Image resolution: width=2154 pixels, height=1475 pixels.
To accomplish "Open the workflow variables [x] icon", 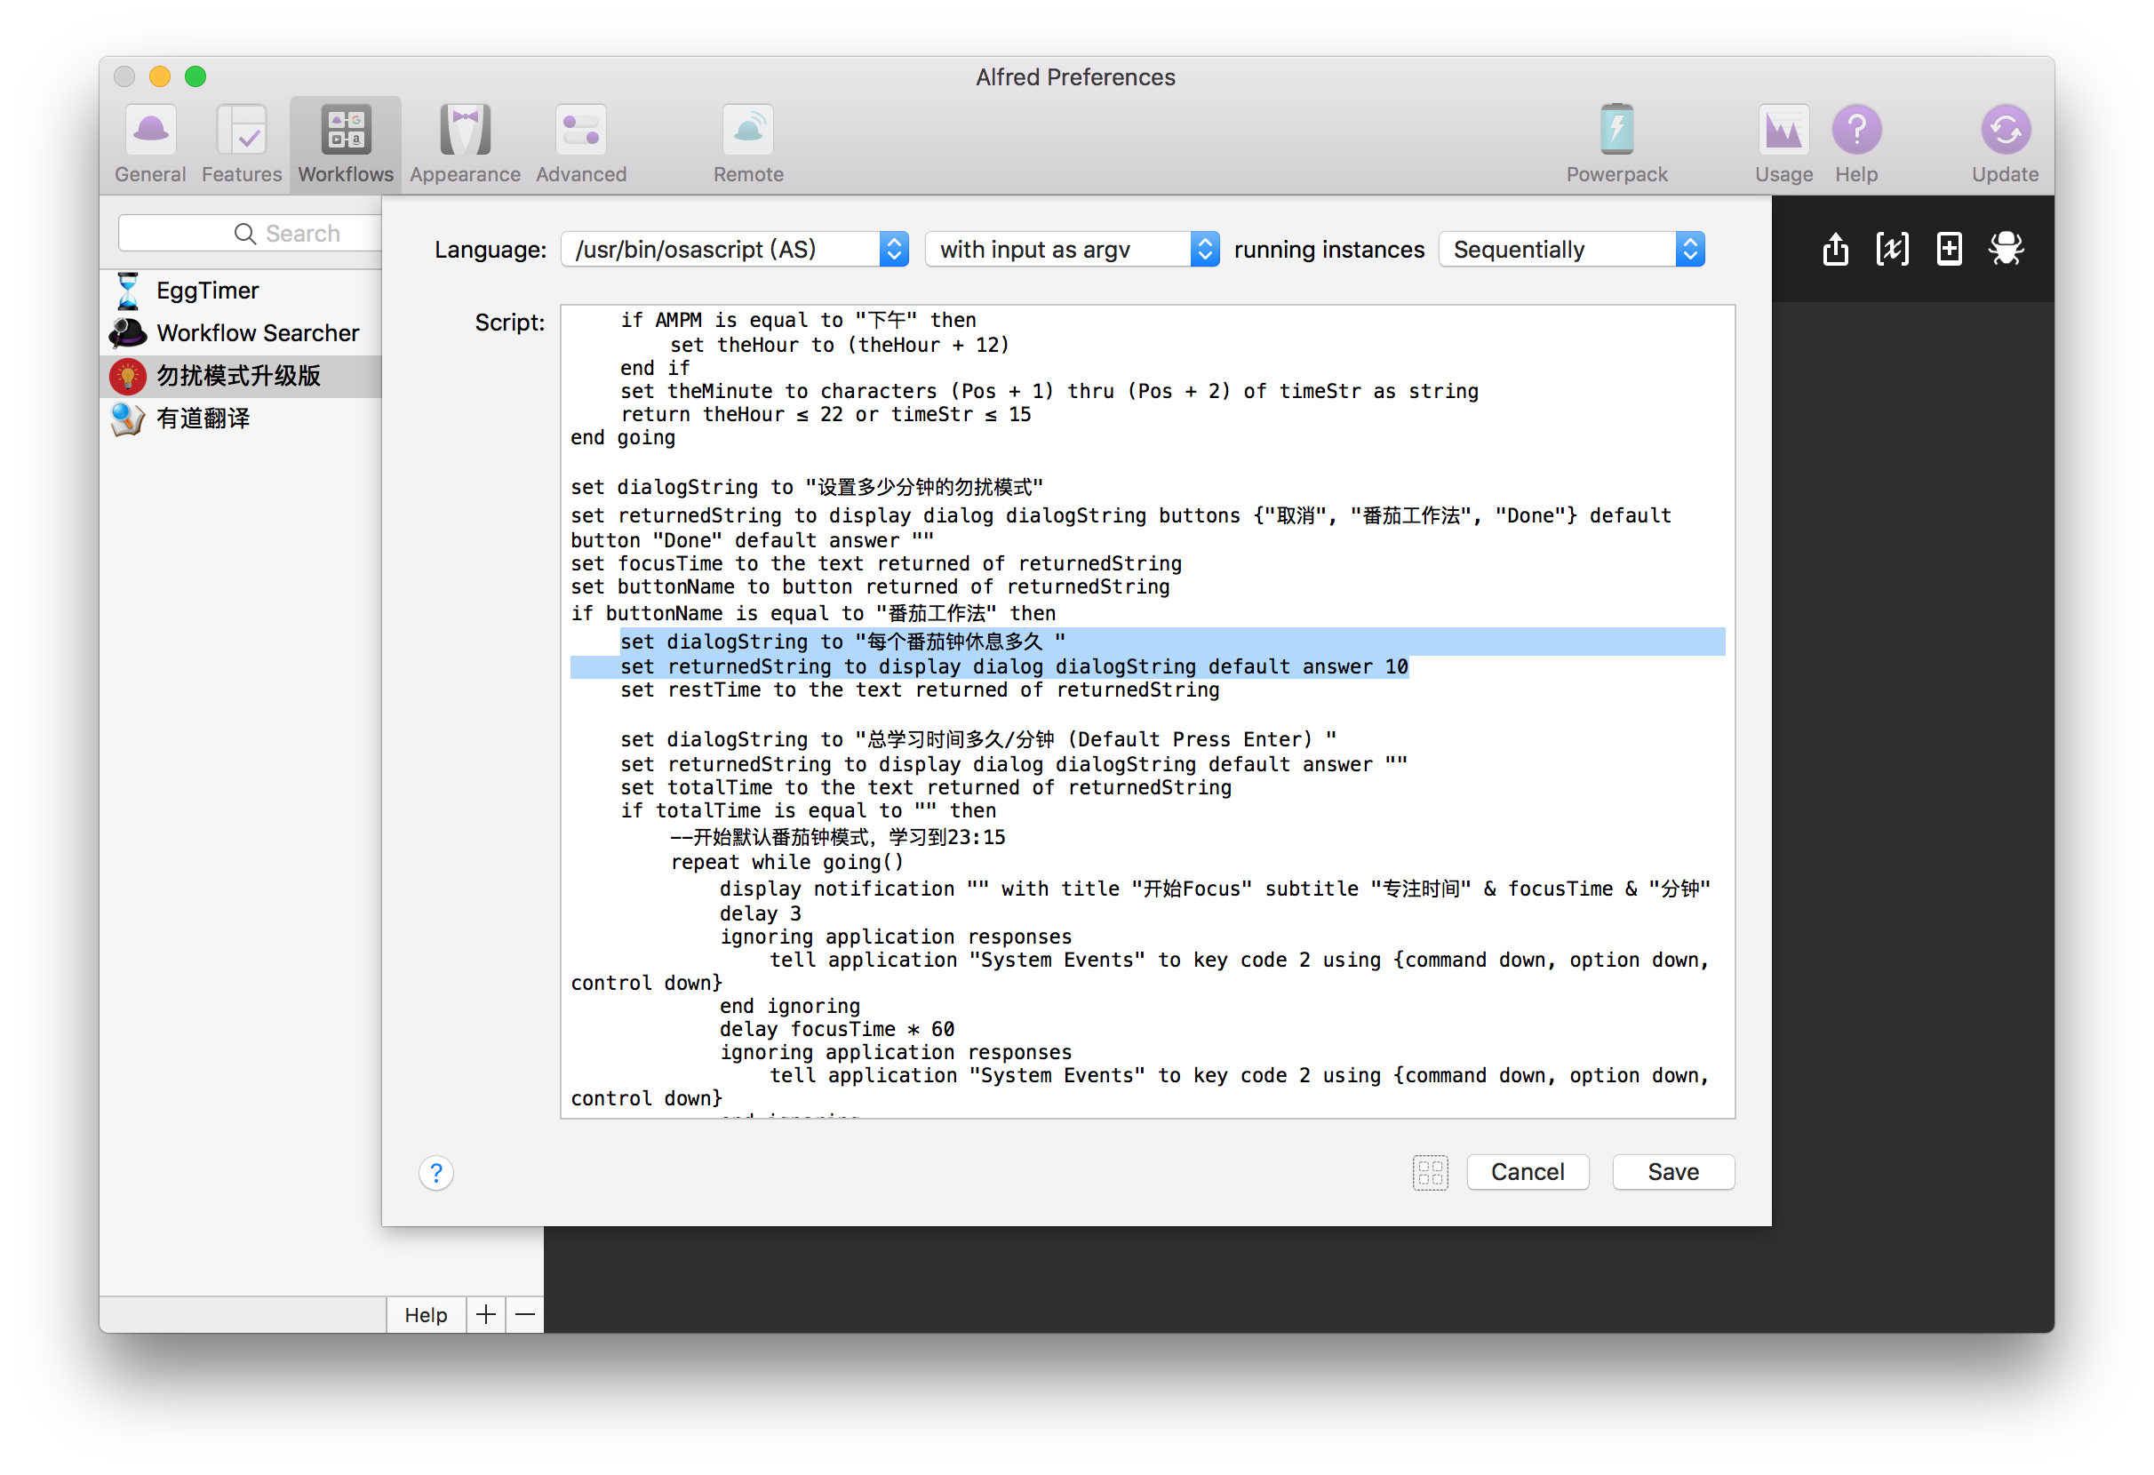I will [x=1892, y=249].
